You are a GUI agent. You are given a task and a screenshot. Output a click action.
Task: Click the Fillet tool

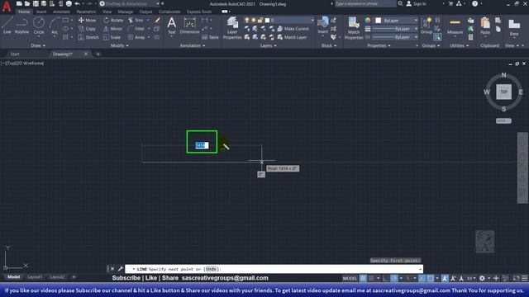click(x=136, y=29)
